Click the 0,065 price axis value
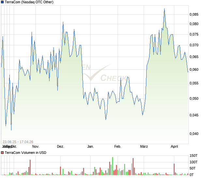 click(x=194, y=57)
